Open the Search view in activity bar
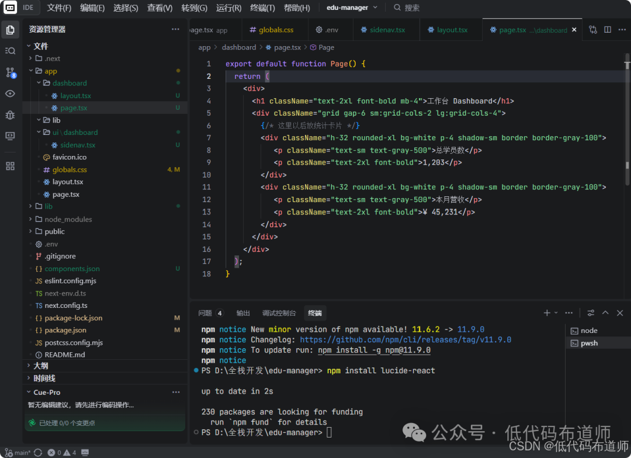Image resolution: width=631 pixels, height=458 pixels. pyautogui.click(x=10, y=51)
